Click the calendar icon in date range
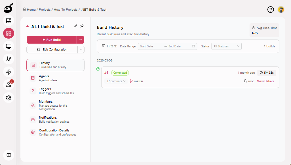Viewport: 291px width, 165px height. coord(193,46)
